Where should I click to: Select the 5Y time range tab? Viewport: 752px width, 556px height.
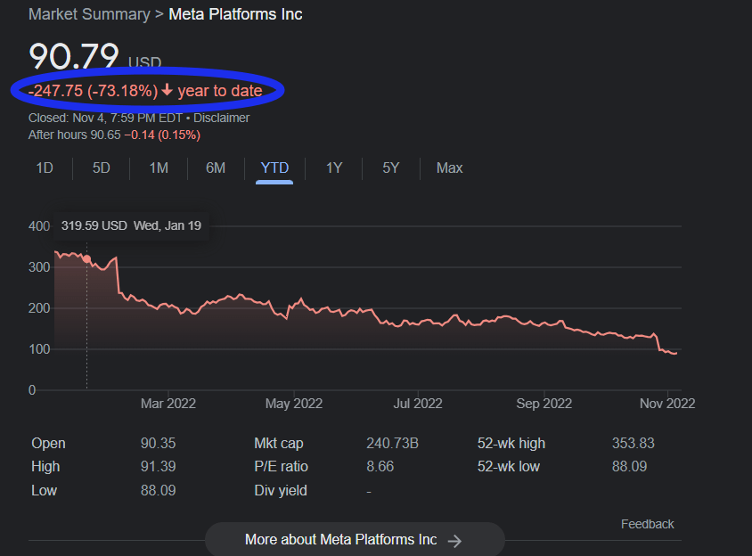pyautogui.click(x=391, y=168)
